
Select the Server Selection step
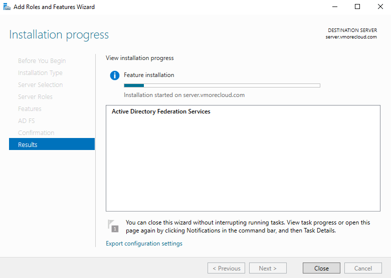41,85
